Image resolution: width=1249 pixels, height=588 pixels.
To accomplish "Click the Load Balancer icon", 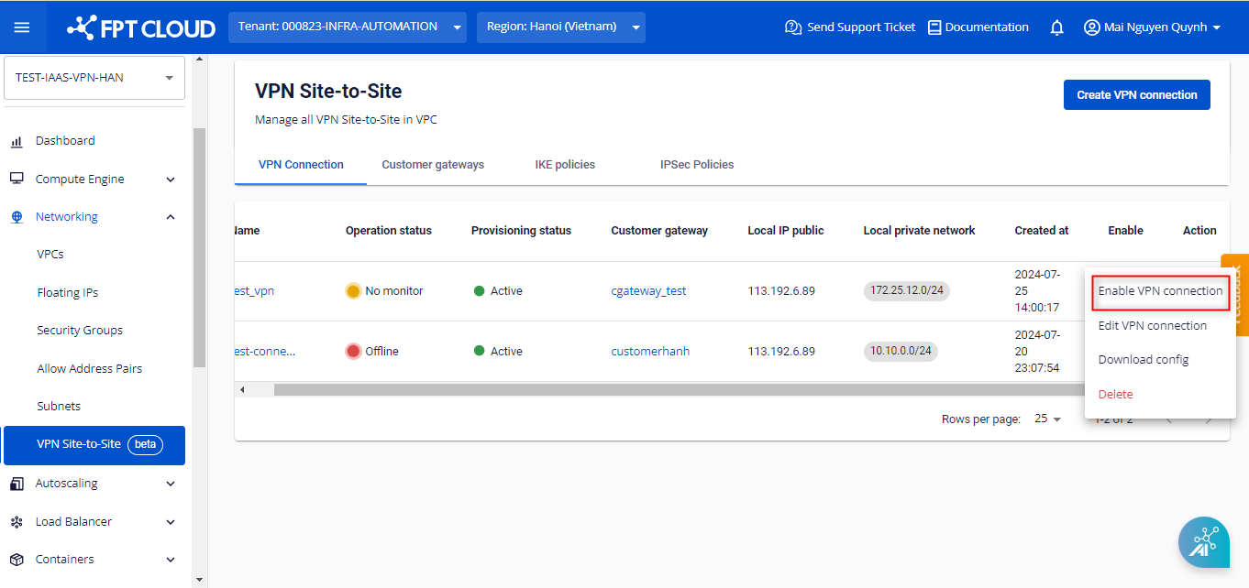I will point(17,522).
